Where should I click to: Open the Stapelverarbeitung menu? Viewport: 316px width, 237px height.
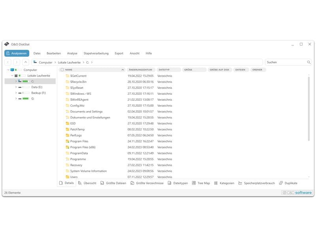pyautogui.click(x=96, y=53)
